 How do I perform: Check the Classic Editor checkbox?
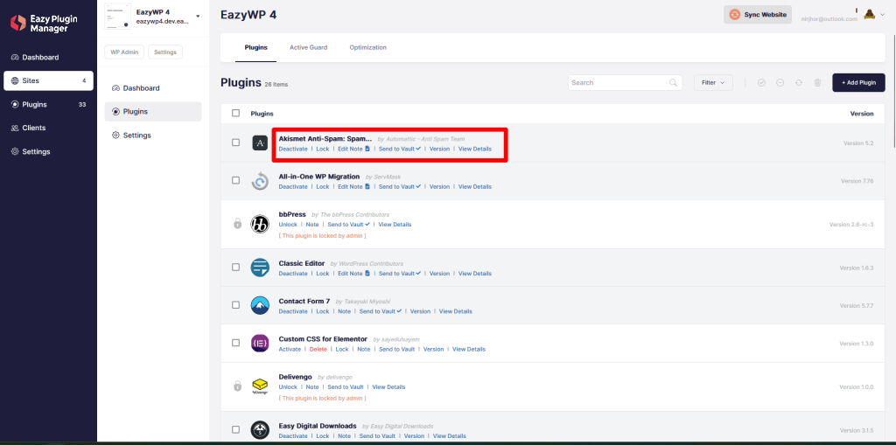(x=236, y=268)
